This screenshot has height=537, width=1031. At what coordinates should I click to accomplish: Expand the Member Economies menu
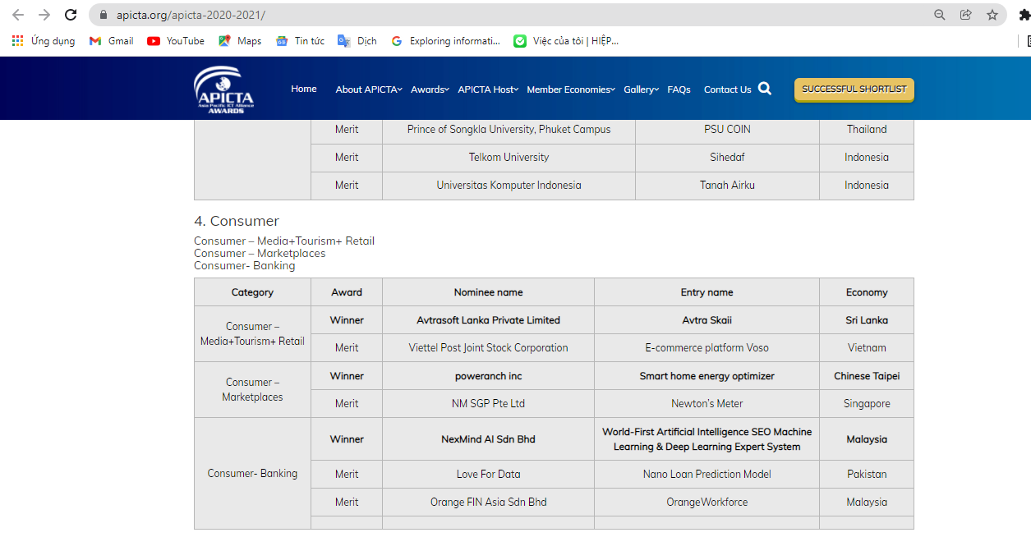(571, 89)
